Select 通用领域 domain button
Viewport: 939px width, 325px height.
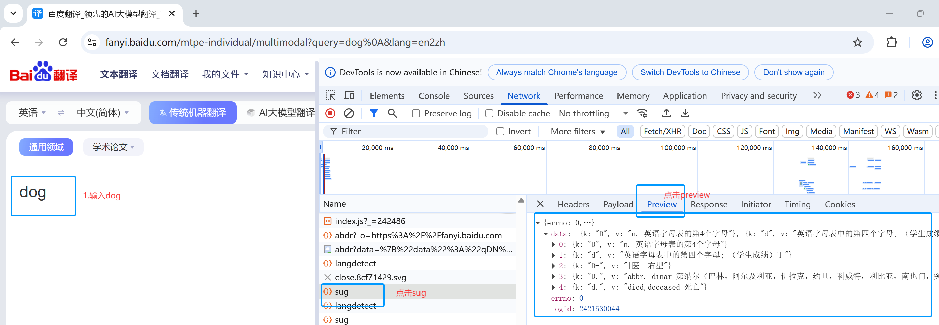[x=46, y=147]
